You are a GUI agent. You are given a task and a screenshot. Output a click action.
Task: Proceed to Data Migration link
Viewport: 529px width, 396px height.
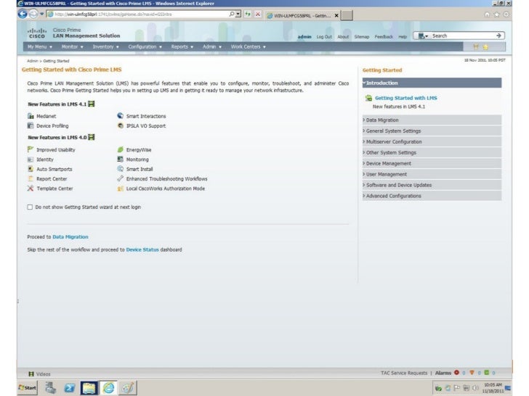70,236
